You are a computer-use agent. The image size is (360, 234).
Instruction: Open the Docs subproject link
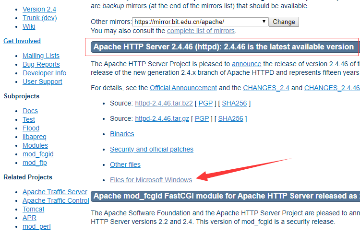click(30, 111)
